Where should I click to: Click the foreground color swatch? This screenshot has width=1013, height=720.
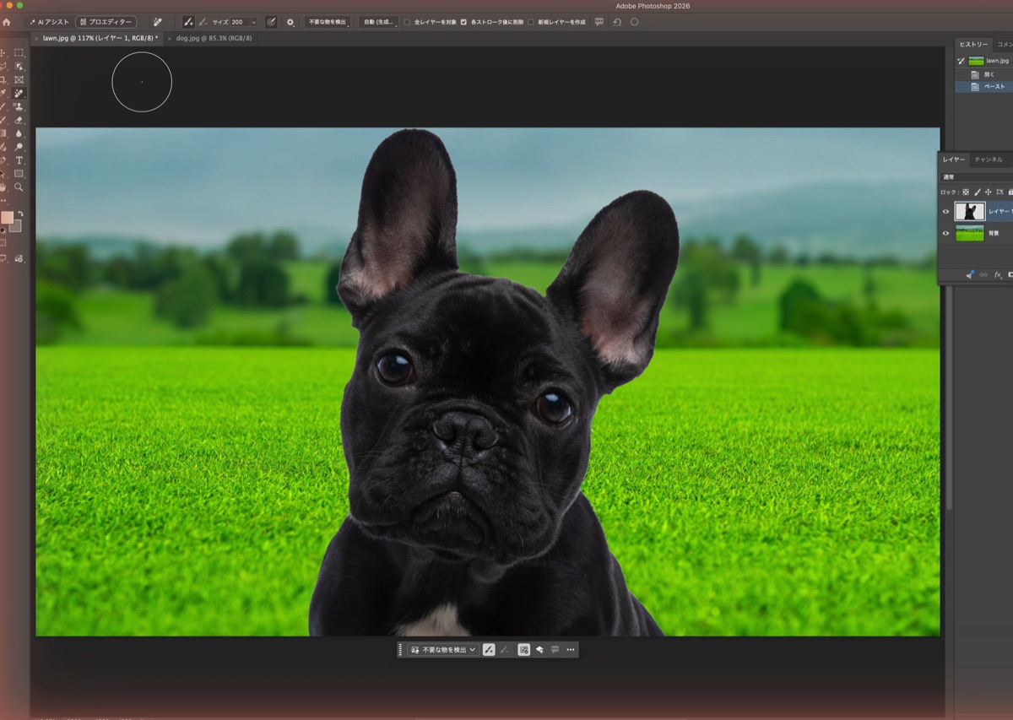coord(7,217)
